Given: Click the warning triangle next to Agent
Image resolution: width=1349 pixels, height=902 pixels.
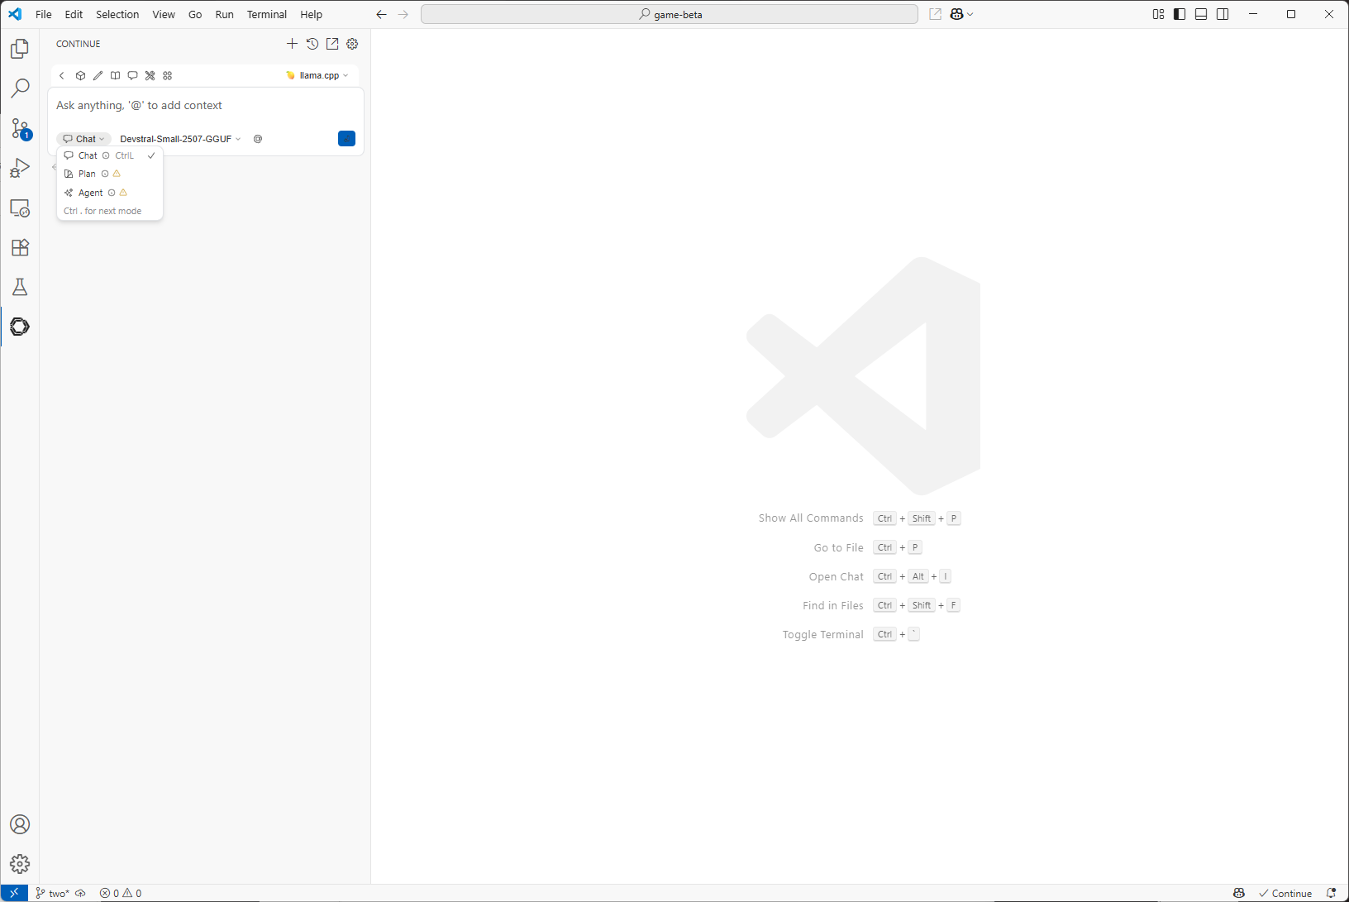Looking at the screenshot, I should click(x=123, y=193).
